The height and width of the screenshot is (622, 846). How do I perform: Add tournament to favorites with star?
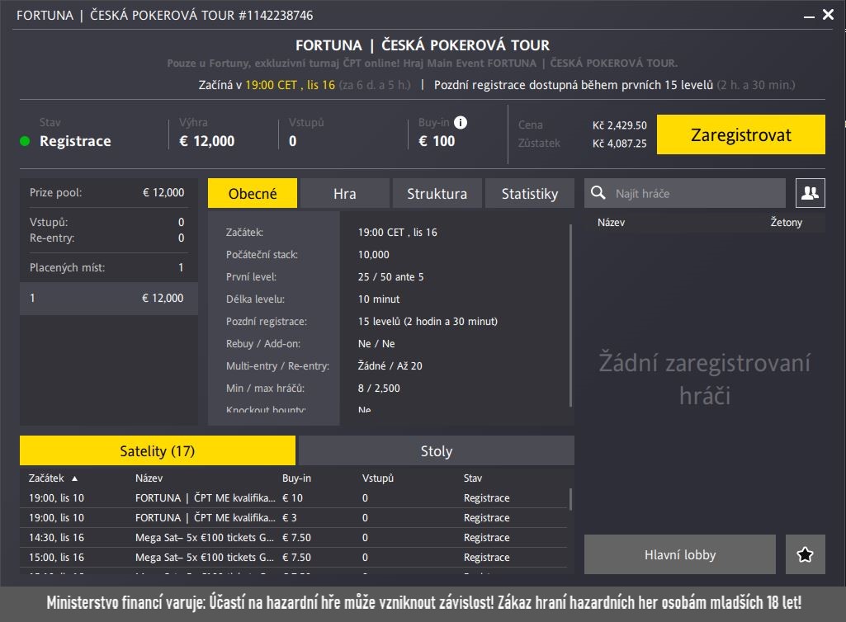pyautogui.click(x=806, y=554)
